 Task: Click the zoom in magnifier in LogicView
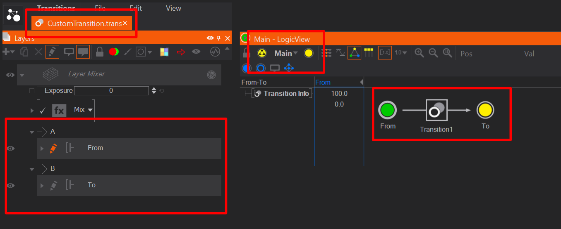click(420, 53)
